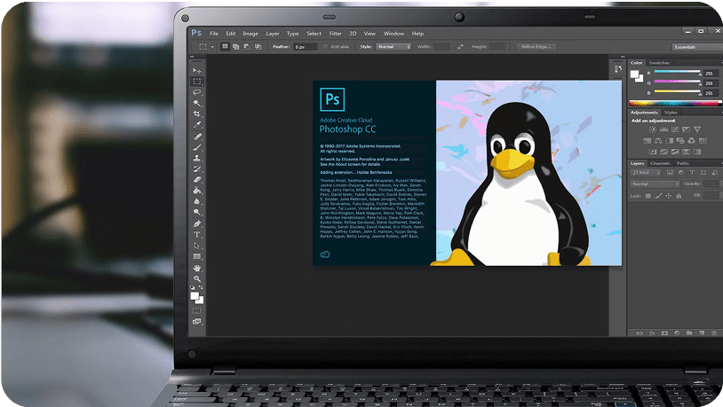Toggle filter for type layers
Viewport: 723px width, 407px height.
pyautogui.click(x=692, y=173)
